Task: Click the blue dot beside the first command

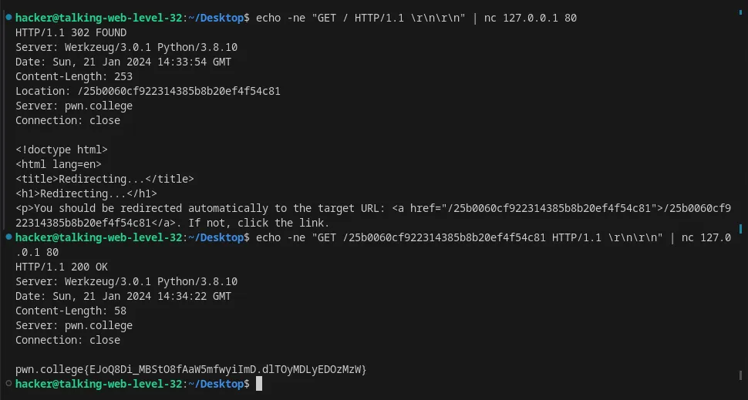Action: pos(8,17)
